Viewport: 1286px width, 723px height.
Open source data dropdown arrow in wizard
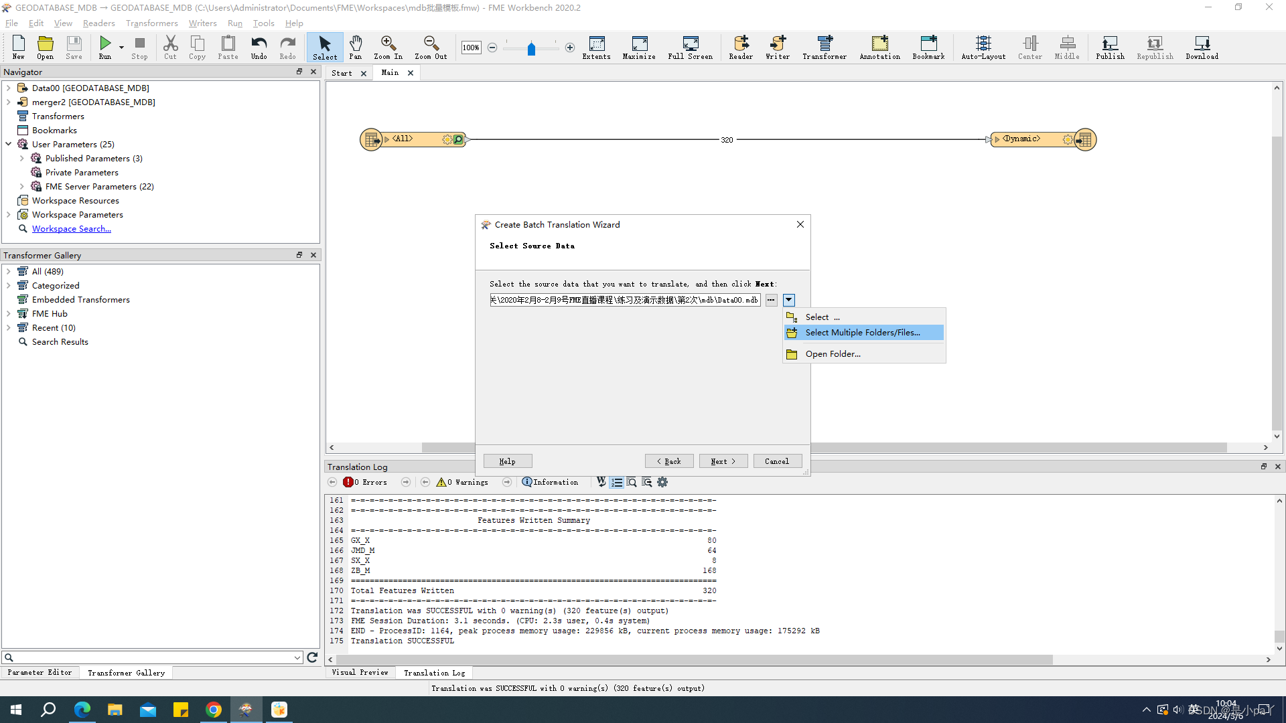789,300
